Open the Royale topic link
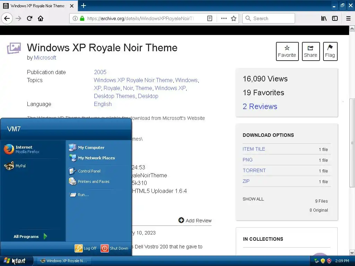This screenshot has height=266, width=355. pos(112,88)
